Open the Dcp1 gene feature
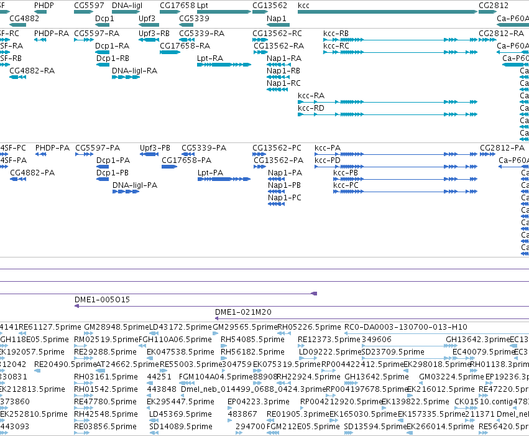The height and width of the screenshot is (436, 529). pos(102,25)
